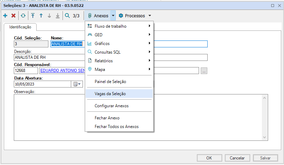Open the Consultas SQL submenu
This screenshot has width=284, height=165.
pos(119,52)
